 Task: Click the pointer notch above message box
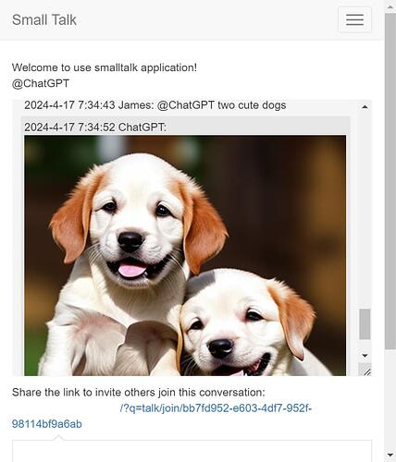point(58,438)
